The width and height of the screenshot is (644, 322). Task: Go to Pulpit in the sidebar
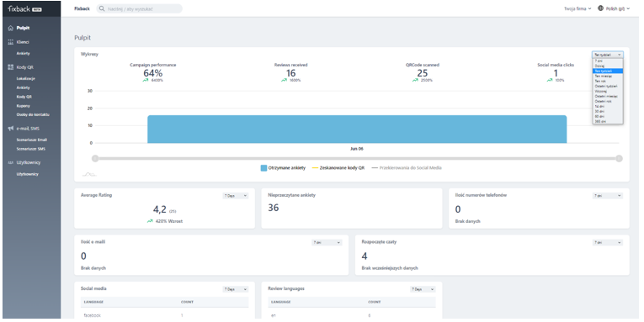click(x=23, y=28)
